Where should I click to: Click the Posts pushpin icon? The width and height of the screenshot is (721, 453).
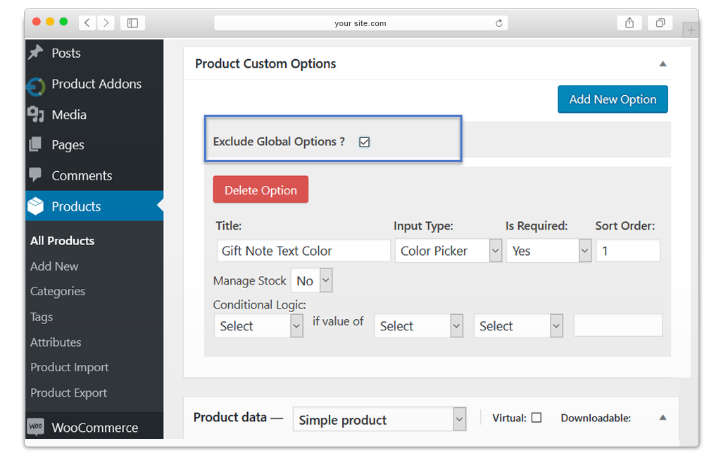35,52
